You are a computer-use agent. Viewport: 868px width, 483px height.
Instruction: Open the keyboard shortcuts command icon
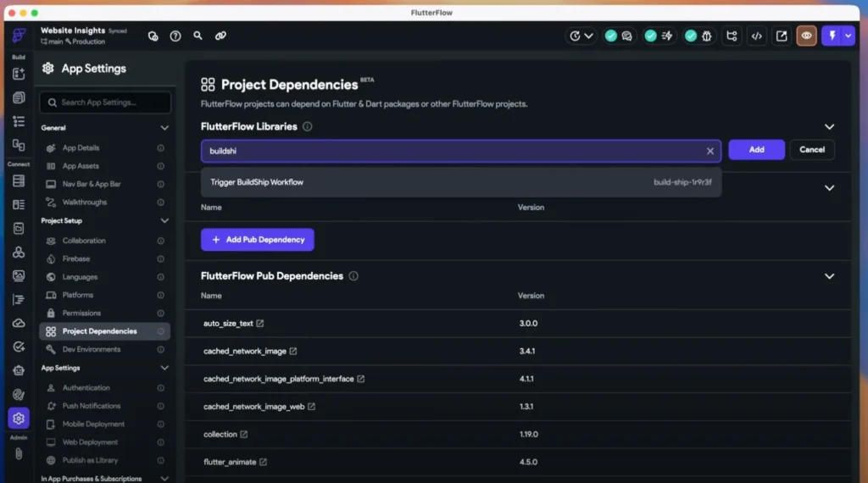153,36
